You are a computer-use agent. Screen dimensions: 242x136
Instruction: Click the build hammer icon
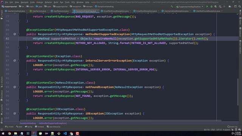click(172, 7)
